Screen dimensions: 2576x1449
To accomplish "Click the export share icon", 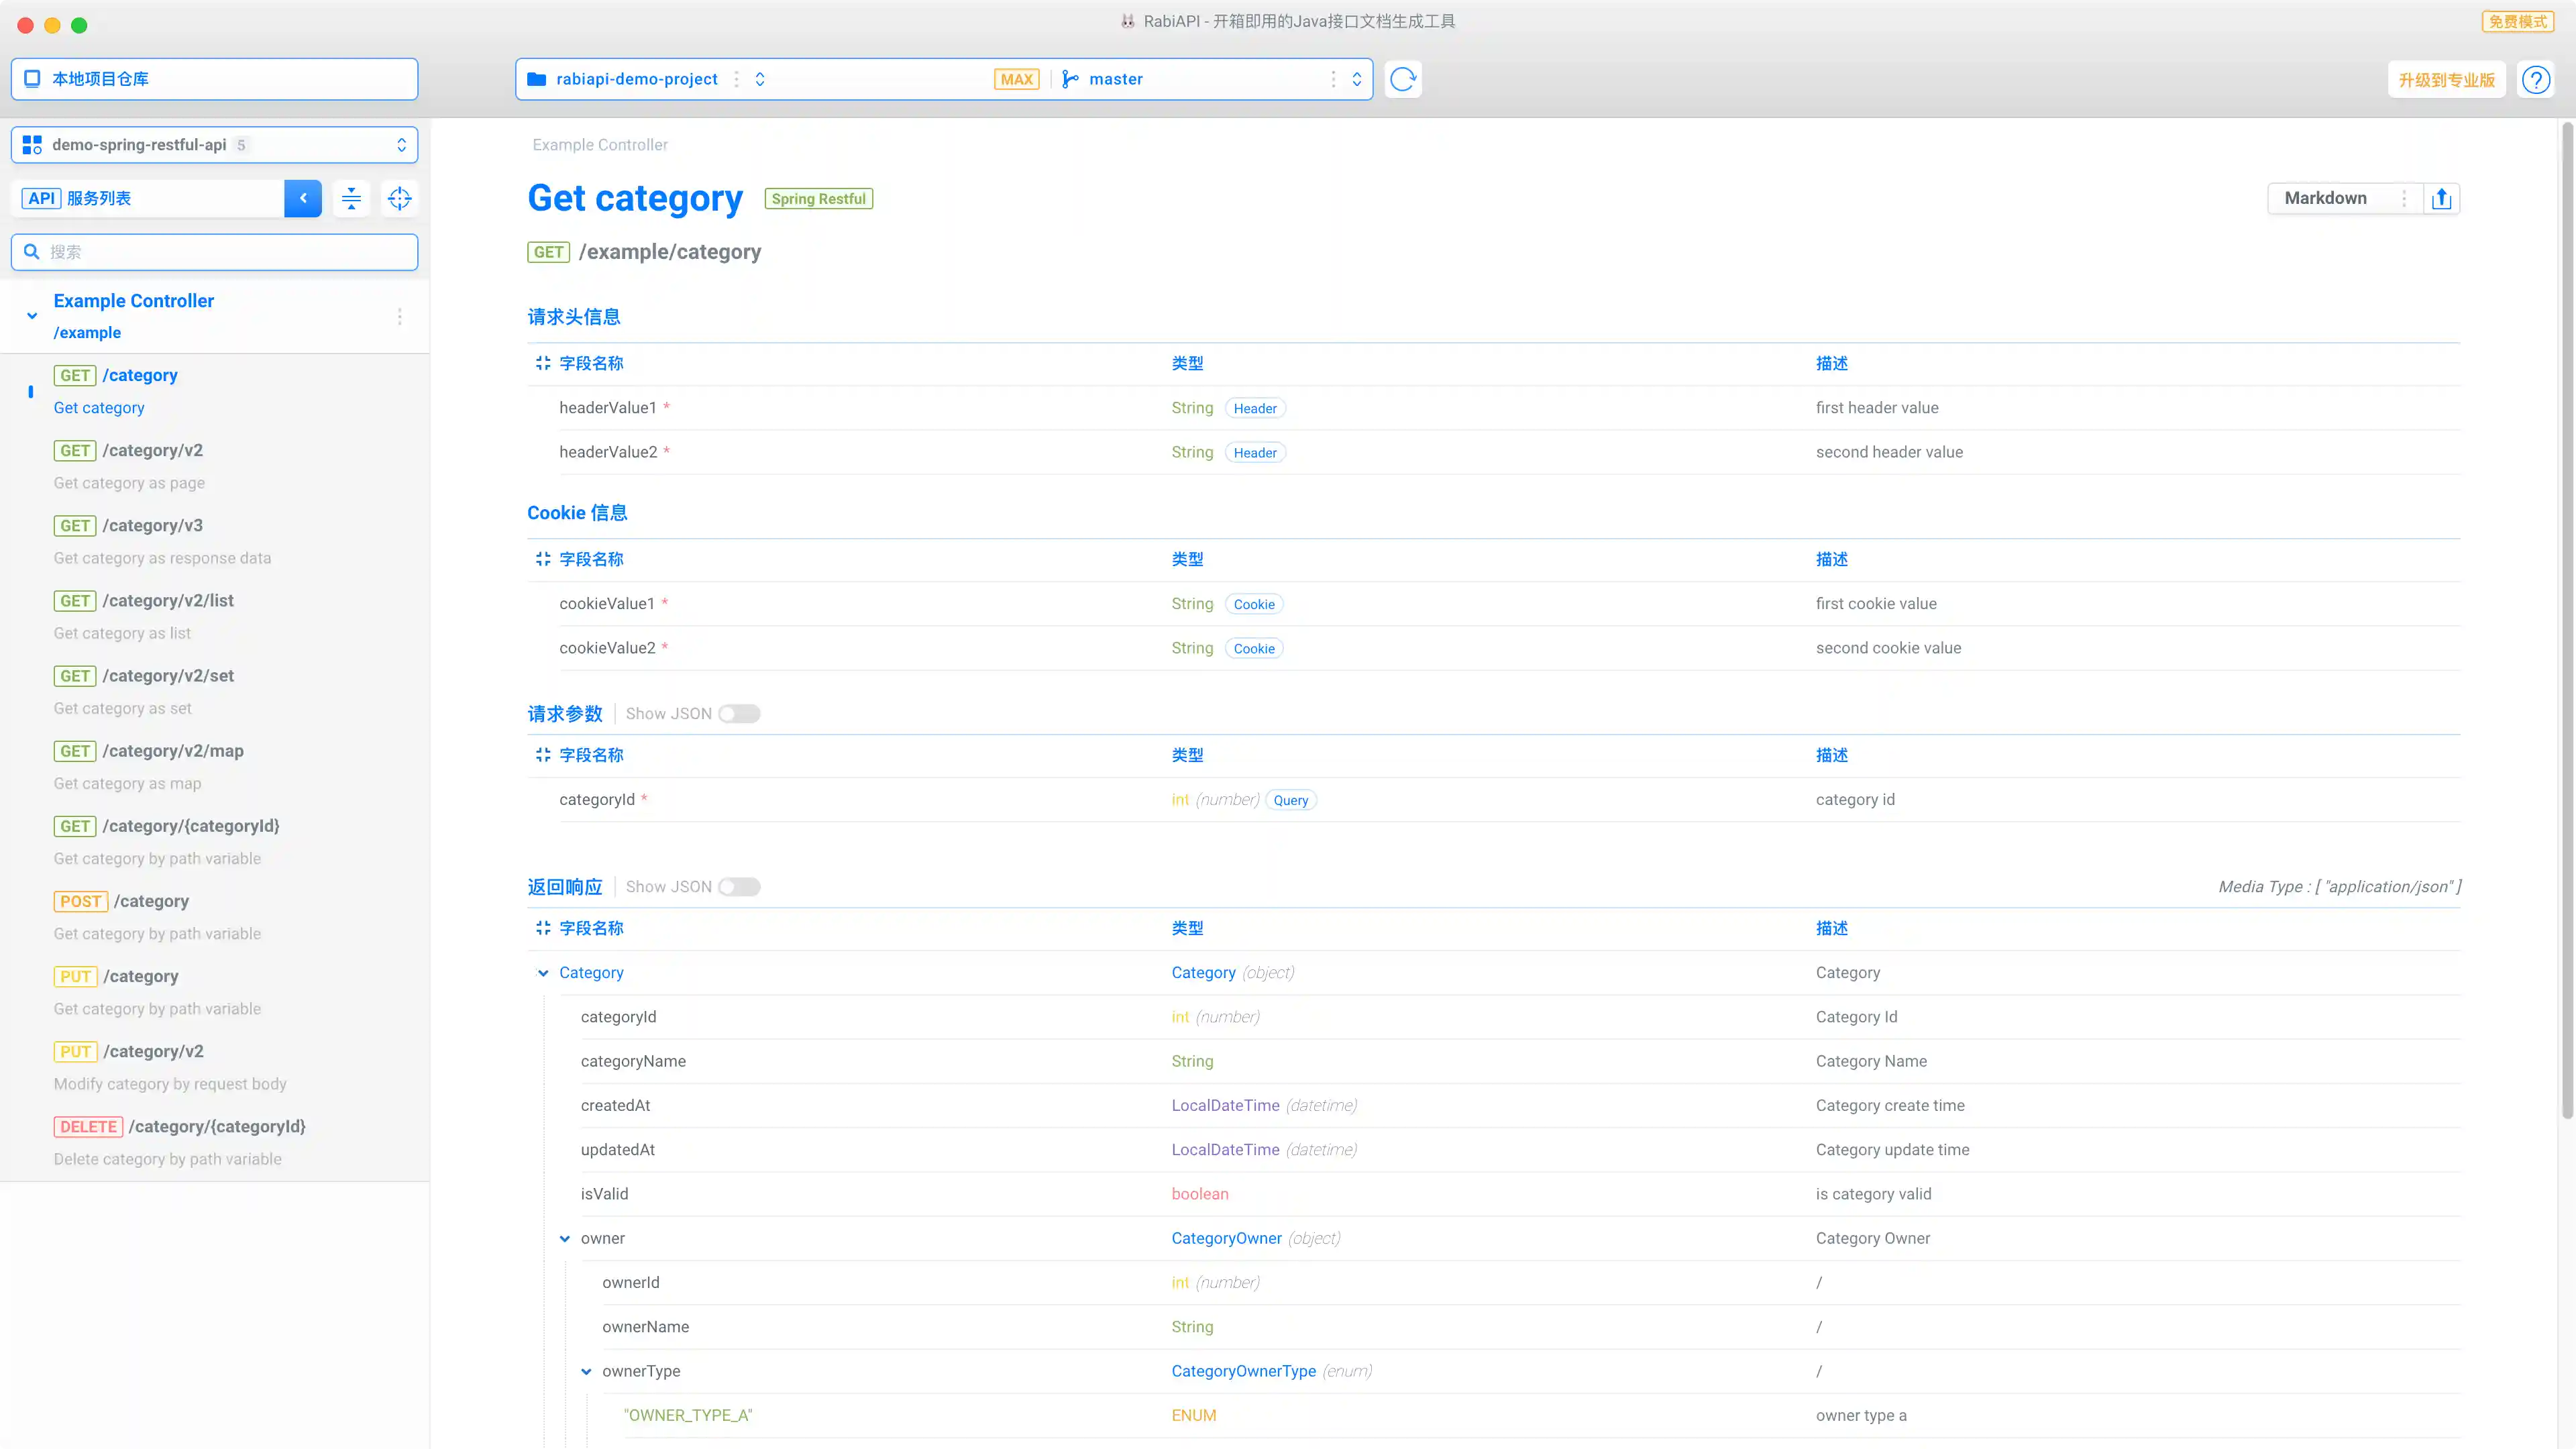I will (2441, 198).
